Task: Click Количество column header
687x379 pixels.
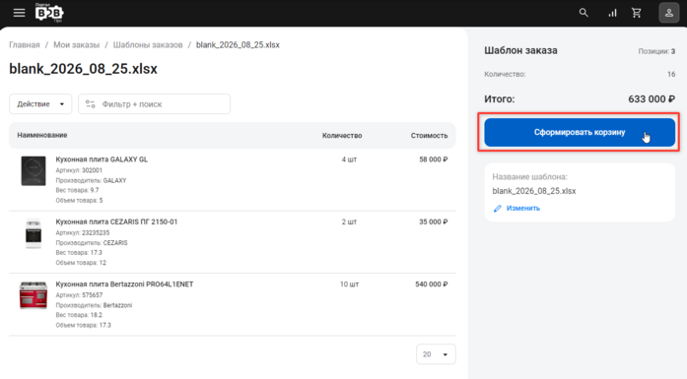Action: [342, 136]
